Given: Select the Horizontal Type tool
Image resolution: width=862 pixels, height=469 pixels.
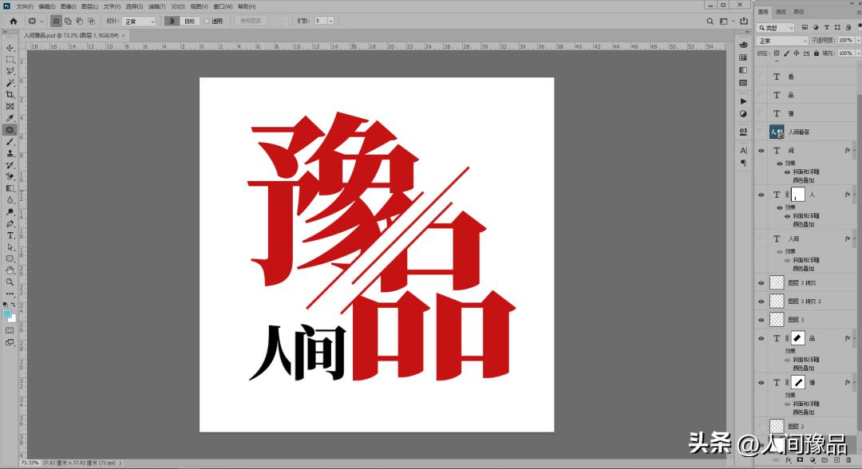Looking at the screenshot, I should (10, 235).
